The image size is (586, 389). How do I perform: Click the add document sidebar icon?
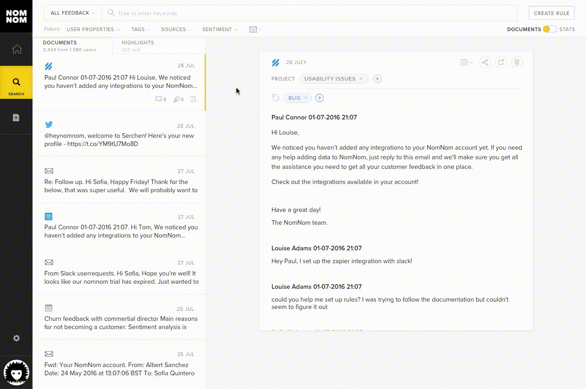coord(16,118)
